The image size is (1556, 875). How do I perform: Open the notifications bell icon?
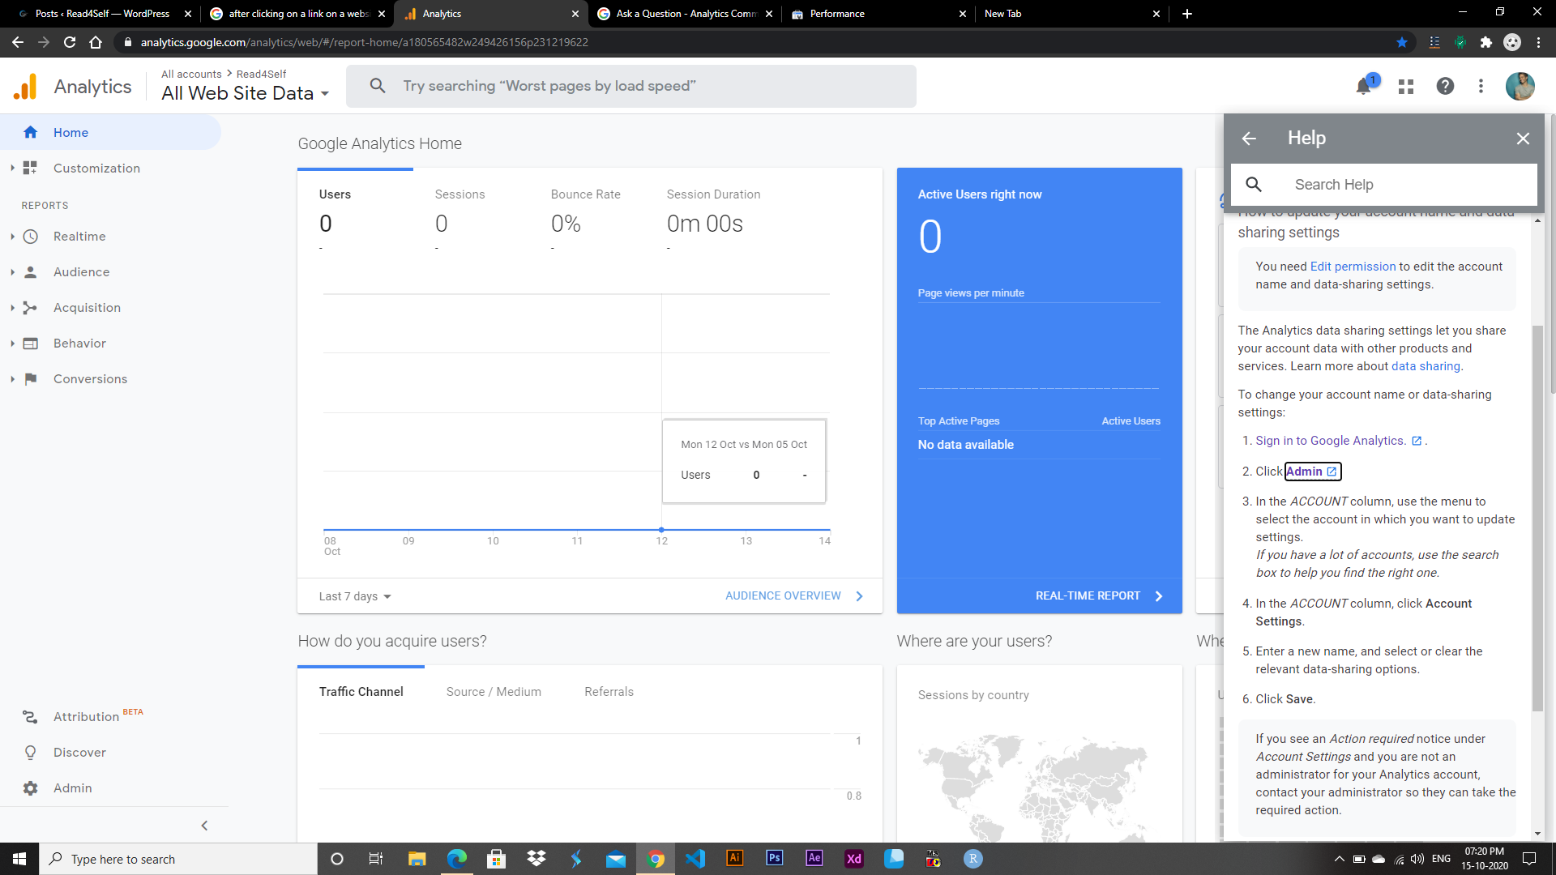[1364, 87]
